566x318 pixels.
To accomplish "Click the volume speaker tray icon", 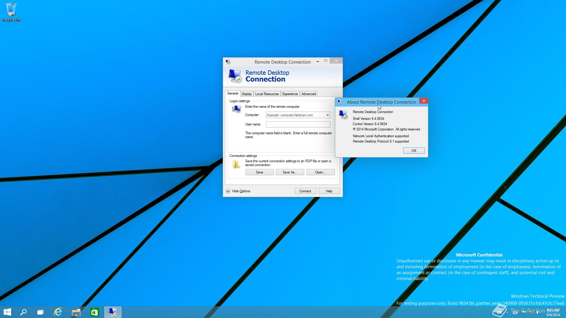I will point(538,312).
